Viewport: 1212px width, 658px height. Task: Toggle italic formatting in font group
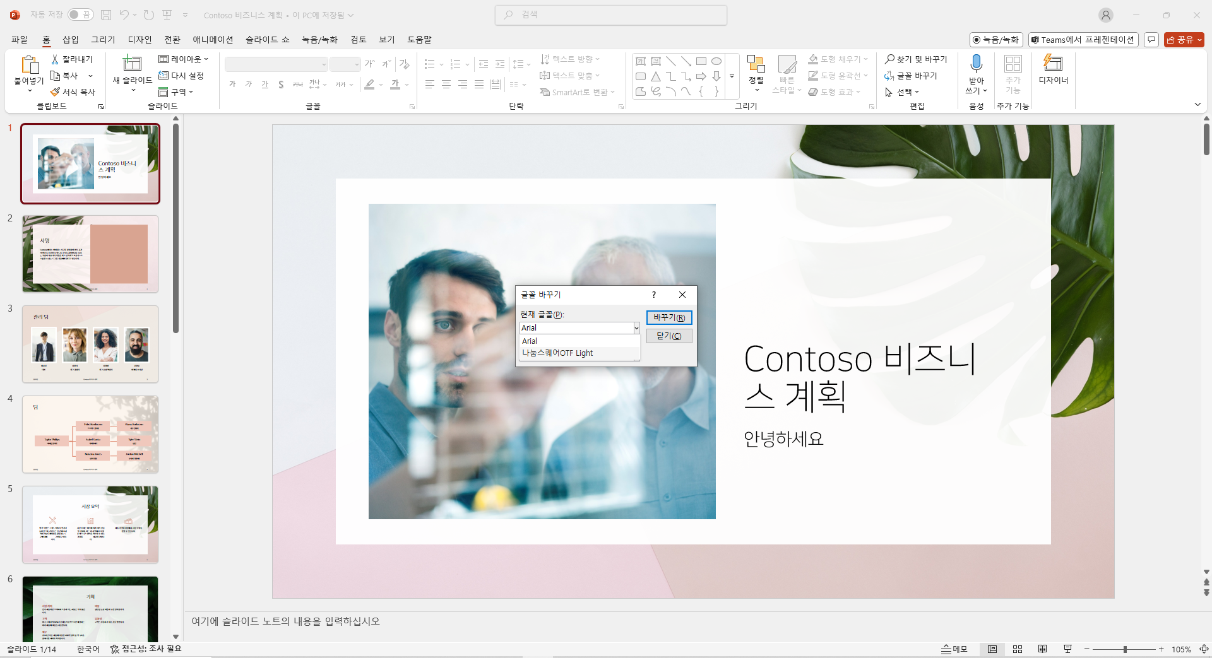coord(249,85)
